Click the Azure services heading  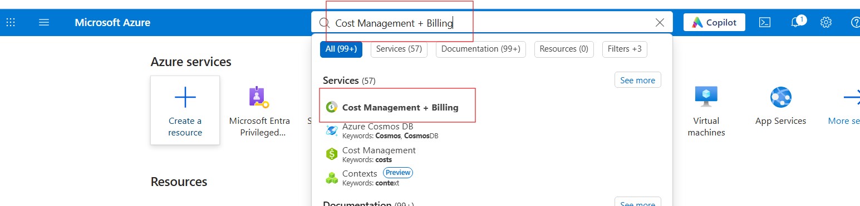click(x=191, y=62)
